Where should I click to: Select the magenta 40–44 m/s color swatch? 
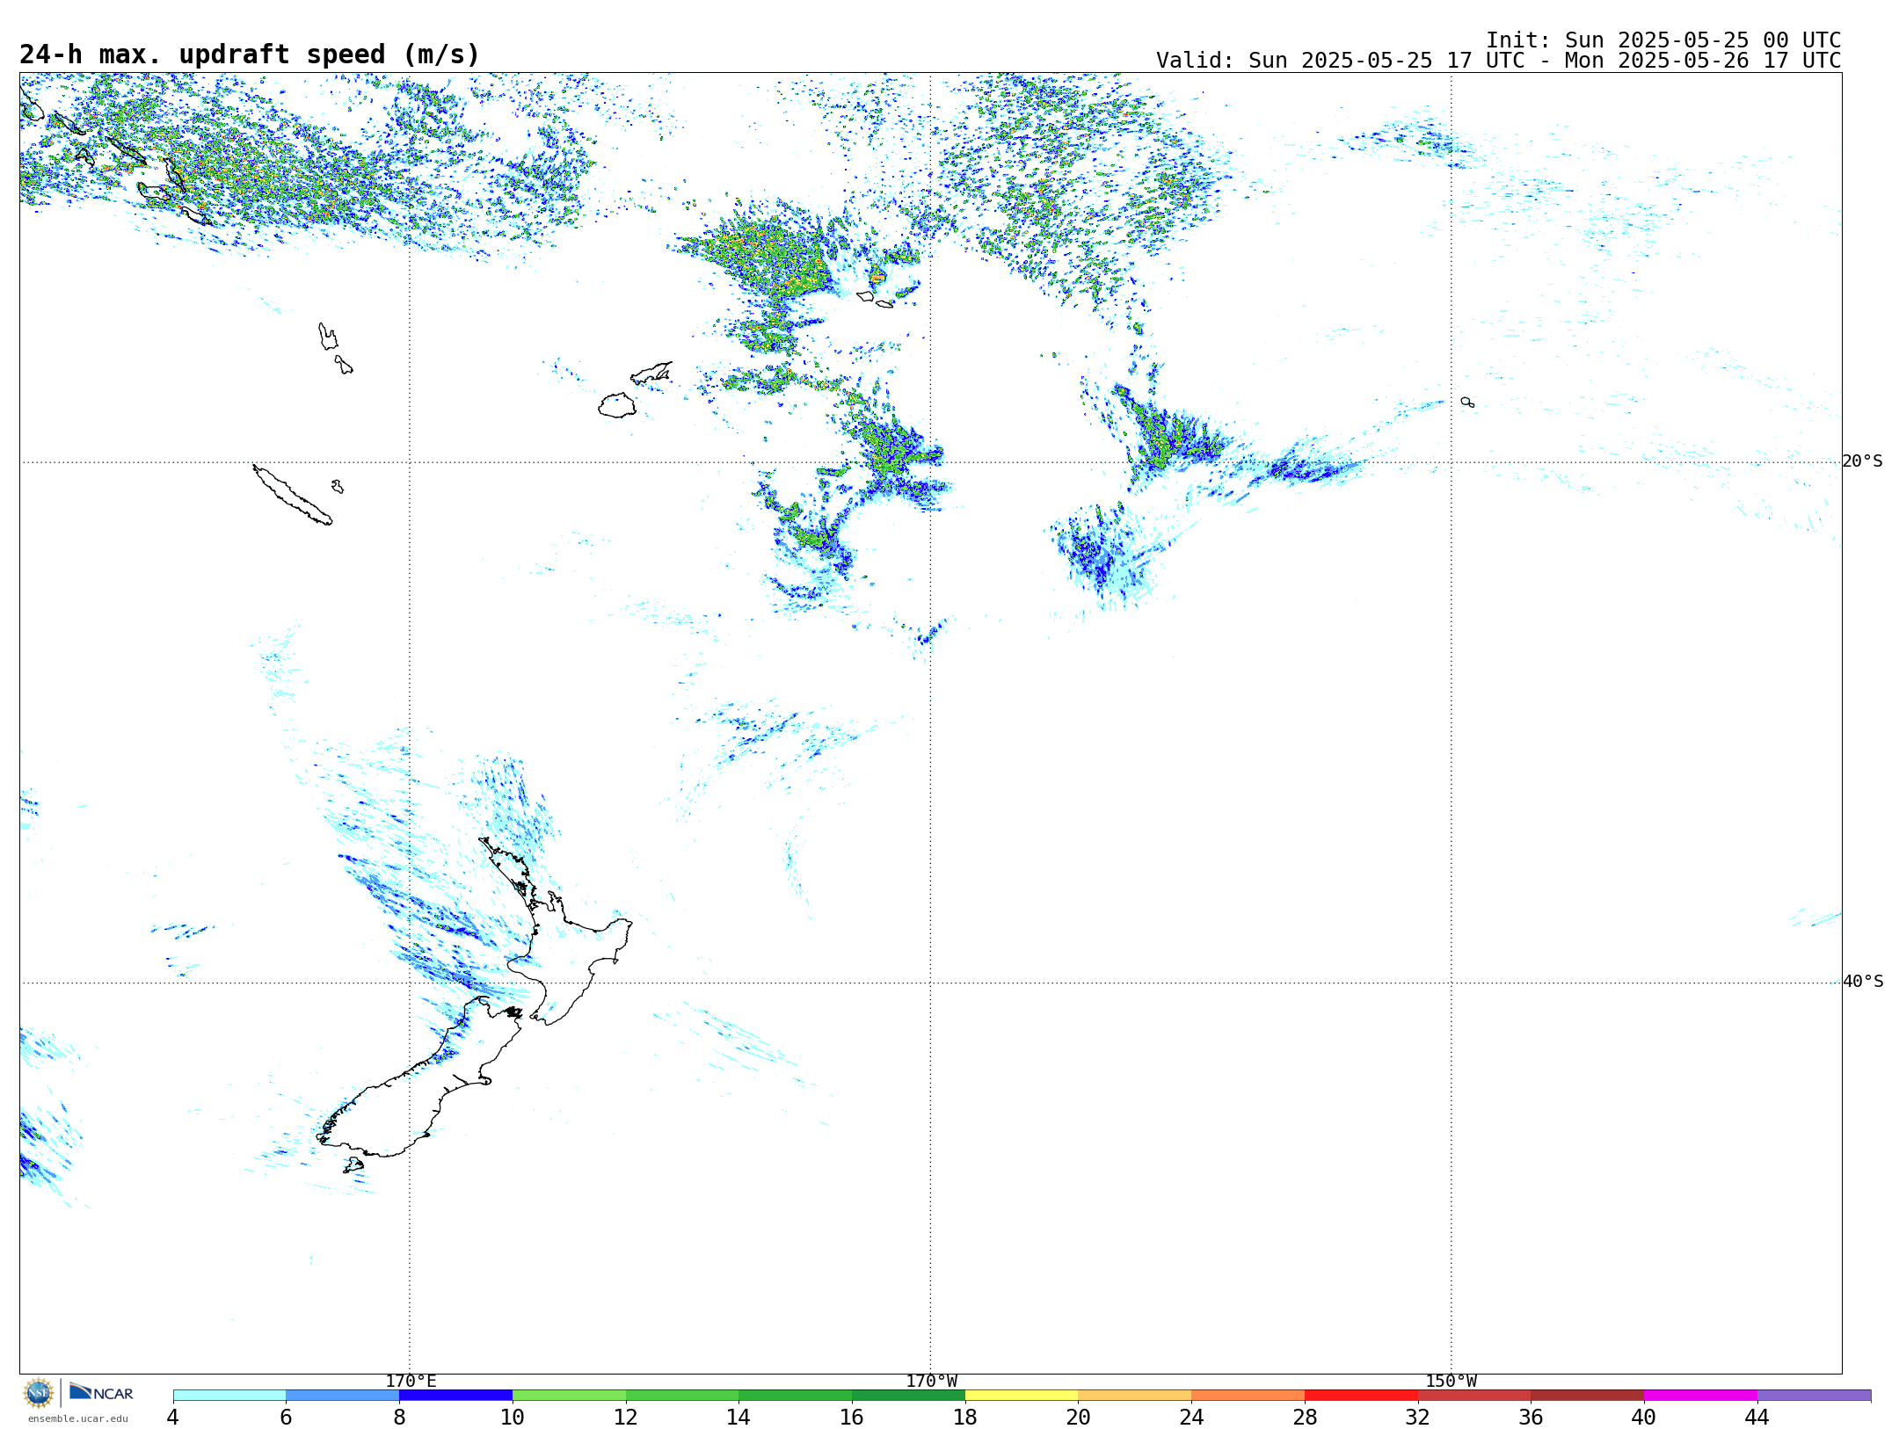click(1700, 1396)
